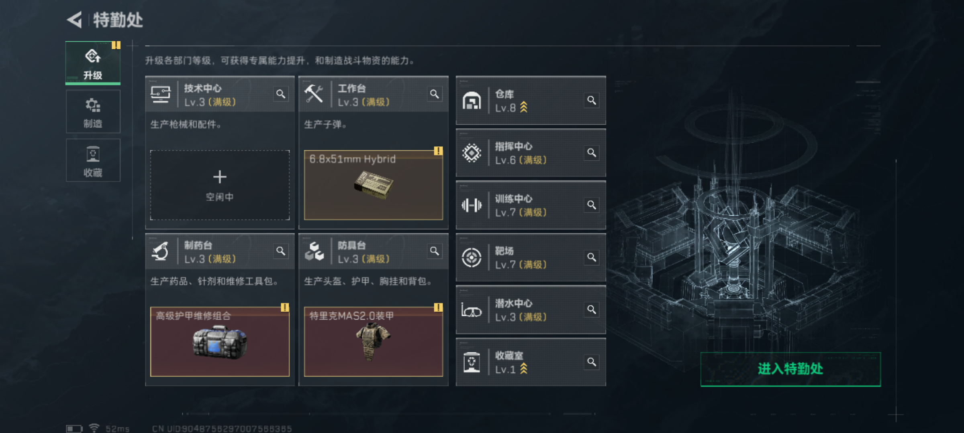
Task: Click the 进入特勤处 button
Action: (x=790, y=369)
